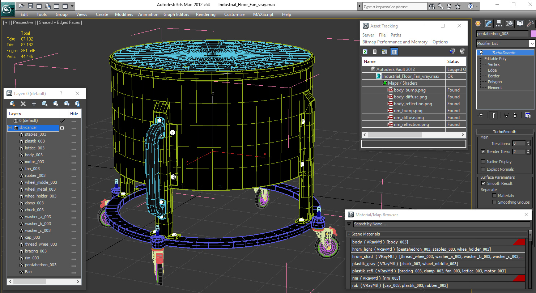Open the Modify command panel tab
536x293 pixels.
tap(489, 24)
